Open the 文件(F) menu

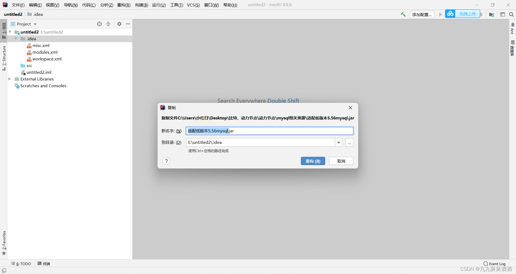click(x=18, y=5)
